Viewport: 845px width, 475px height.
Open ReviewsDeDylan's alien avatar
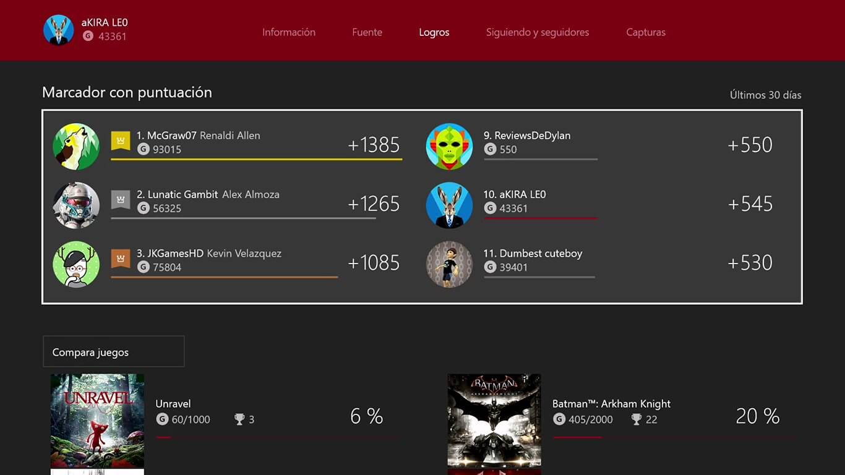(x=449, y=147)
